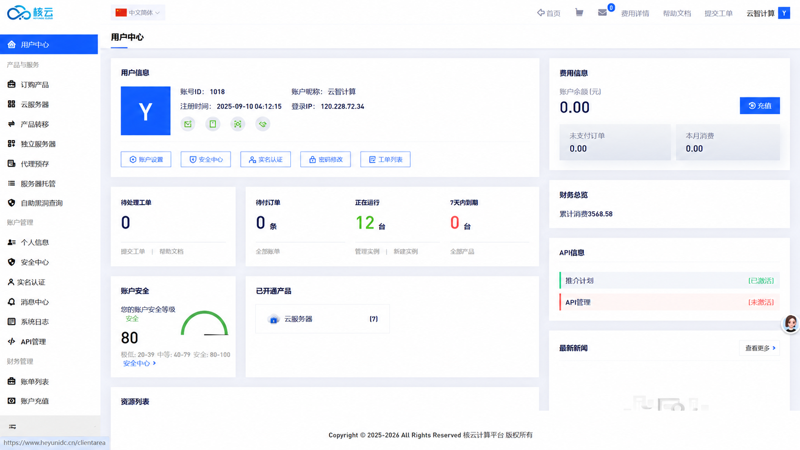The width and height of the screenshot is (800, 450).
Task: Go to 首页 home link
Action: coord(549,13)
